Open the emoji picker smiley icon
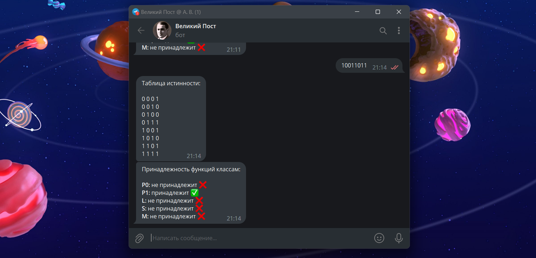536x258 pixels. 379,238
